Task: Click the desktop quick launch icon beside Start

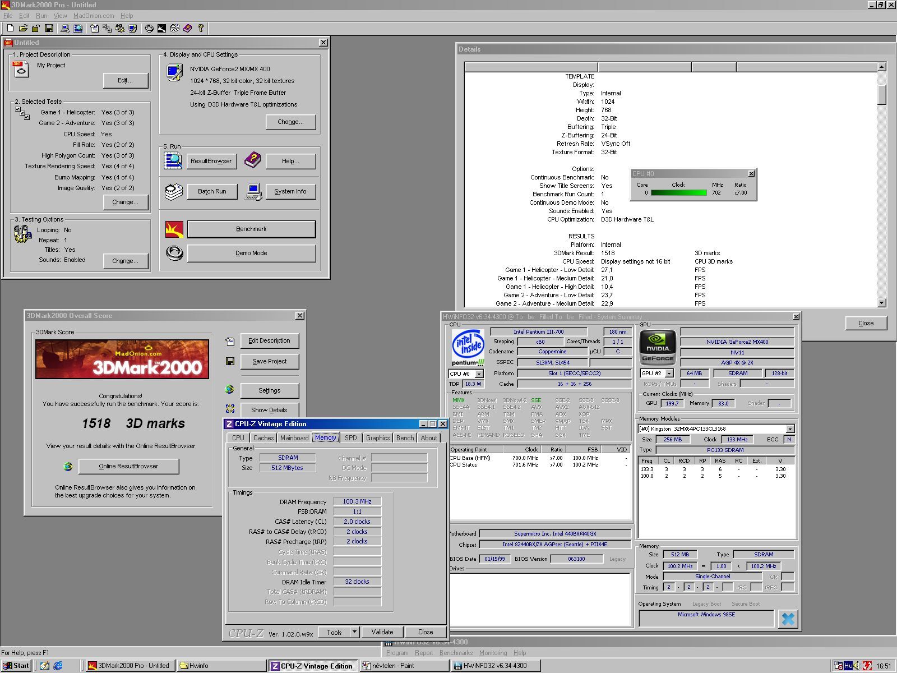Action: [44, 666]
